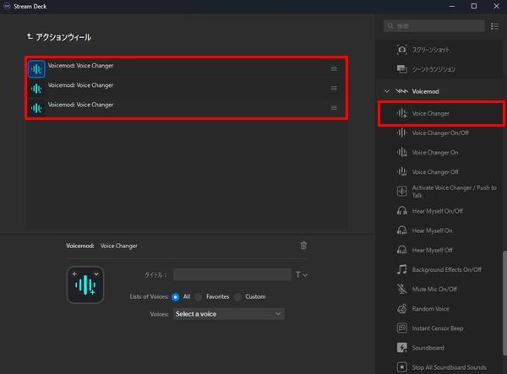Click the Voice Changer Off icon
Screen dimensions: 507x374
pyautogui.click(x=401, y=171)
